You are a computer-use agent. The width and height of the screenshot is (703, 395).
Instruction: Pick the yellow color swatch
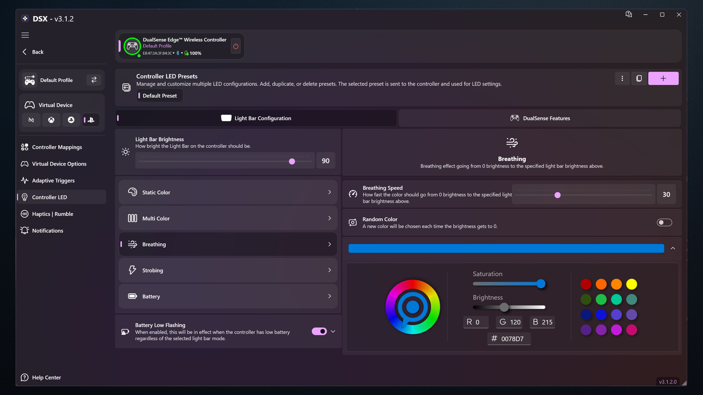(x=632, y=284)
